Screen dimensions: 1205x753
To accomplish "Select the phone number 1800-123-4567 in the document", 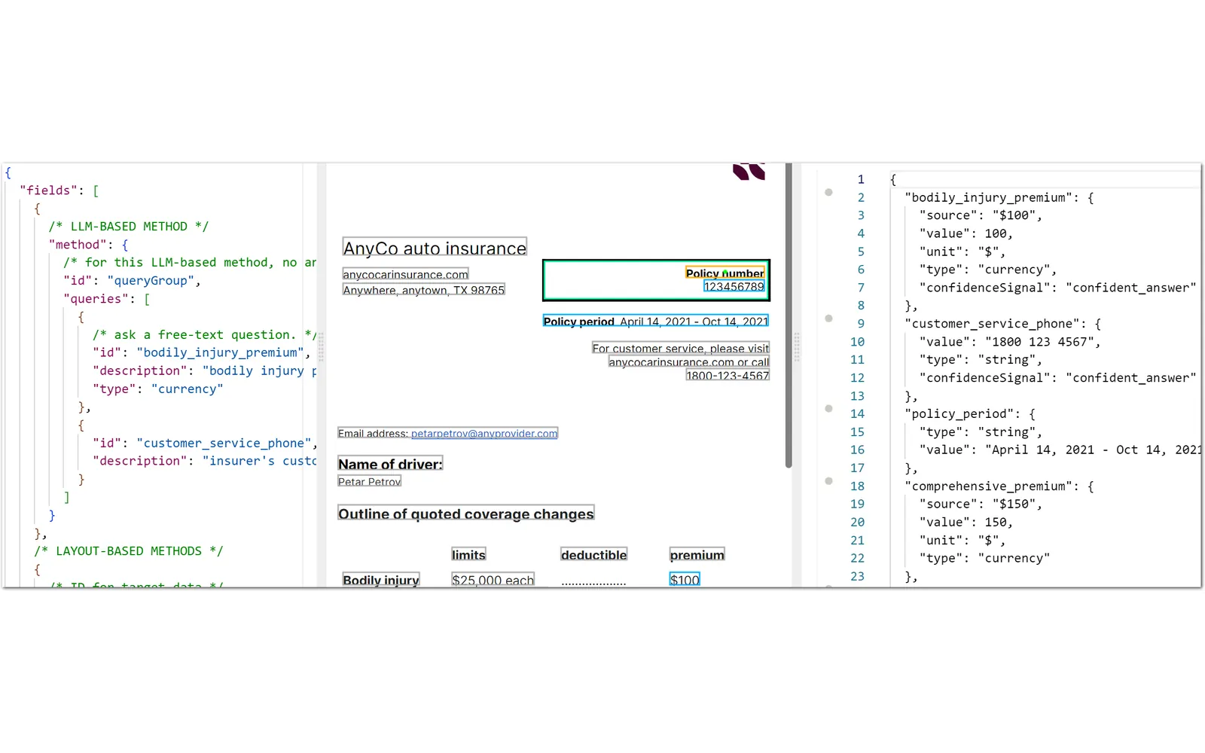I will 728,376.
